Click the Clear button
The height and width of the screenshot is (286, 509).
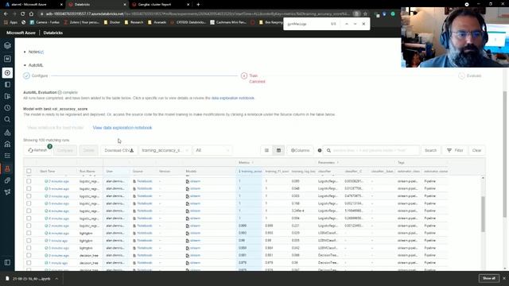tap(477, 150)
